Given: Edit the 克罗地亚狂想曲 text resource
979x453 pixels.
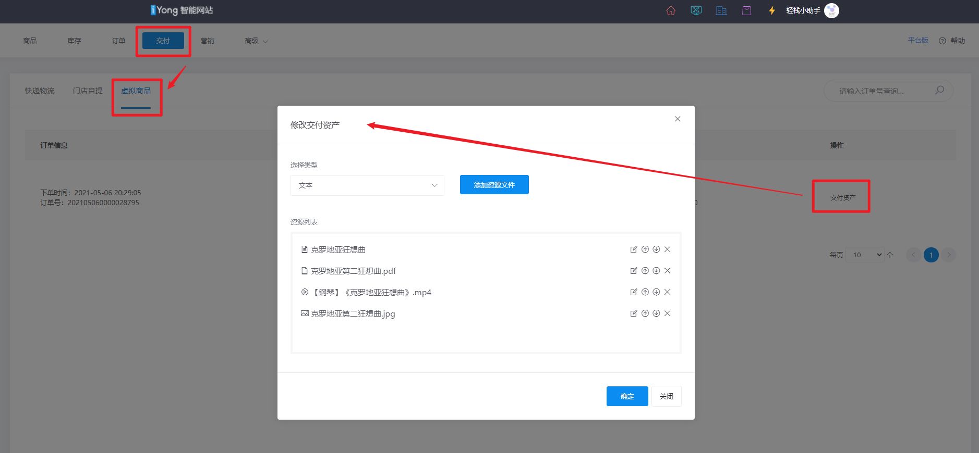Looking at the screenshot, I should [x=634, y=249].
